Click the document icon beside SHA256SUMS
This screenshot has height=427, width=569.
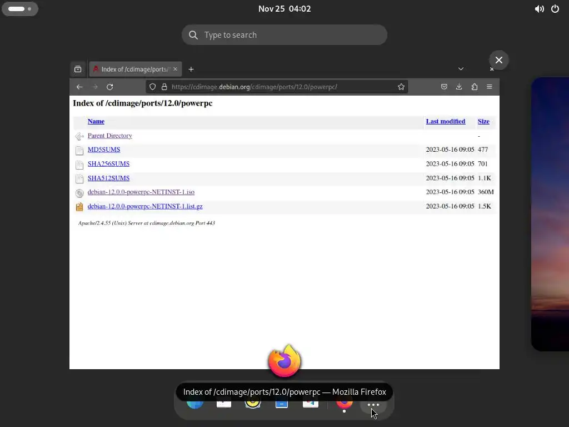coord(79,165)
